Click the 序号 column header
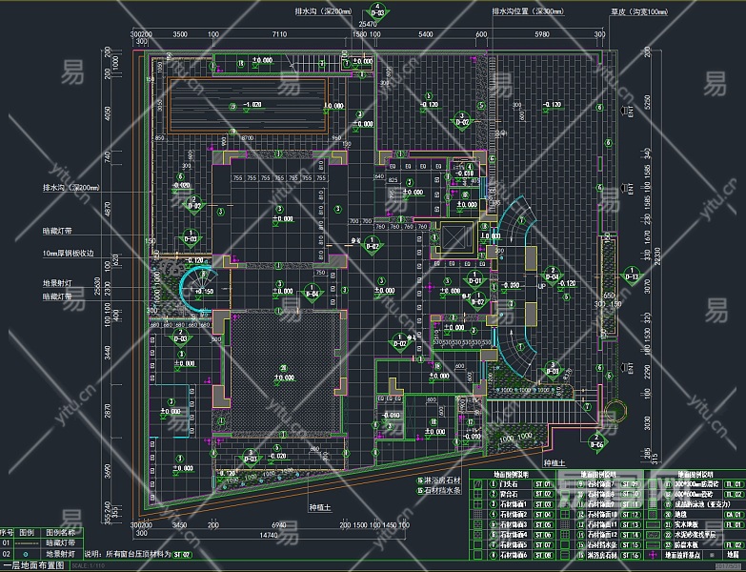 pos(6,532)
